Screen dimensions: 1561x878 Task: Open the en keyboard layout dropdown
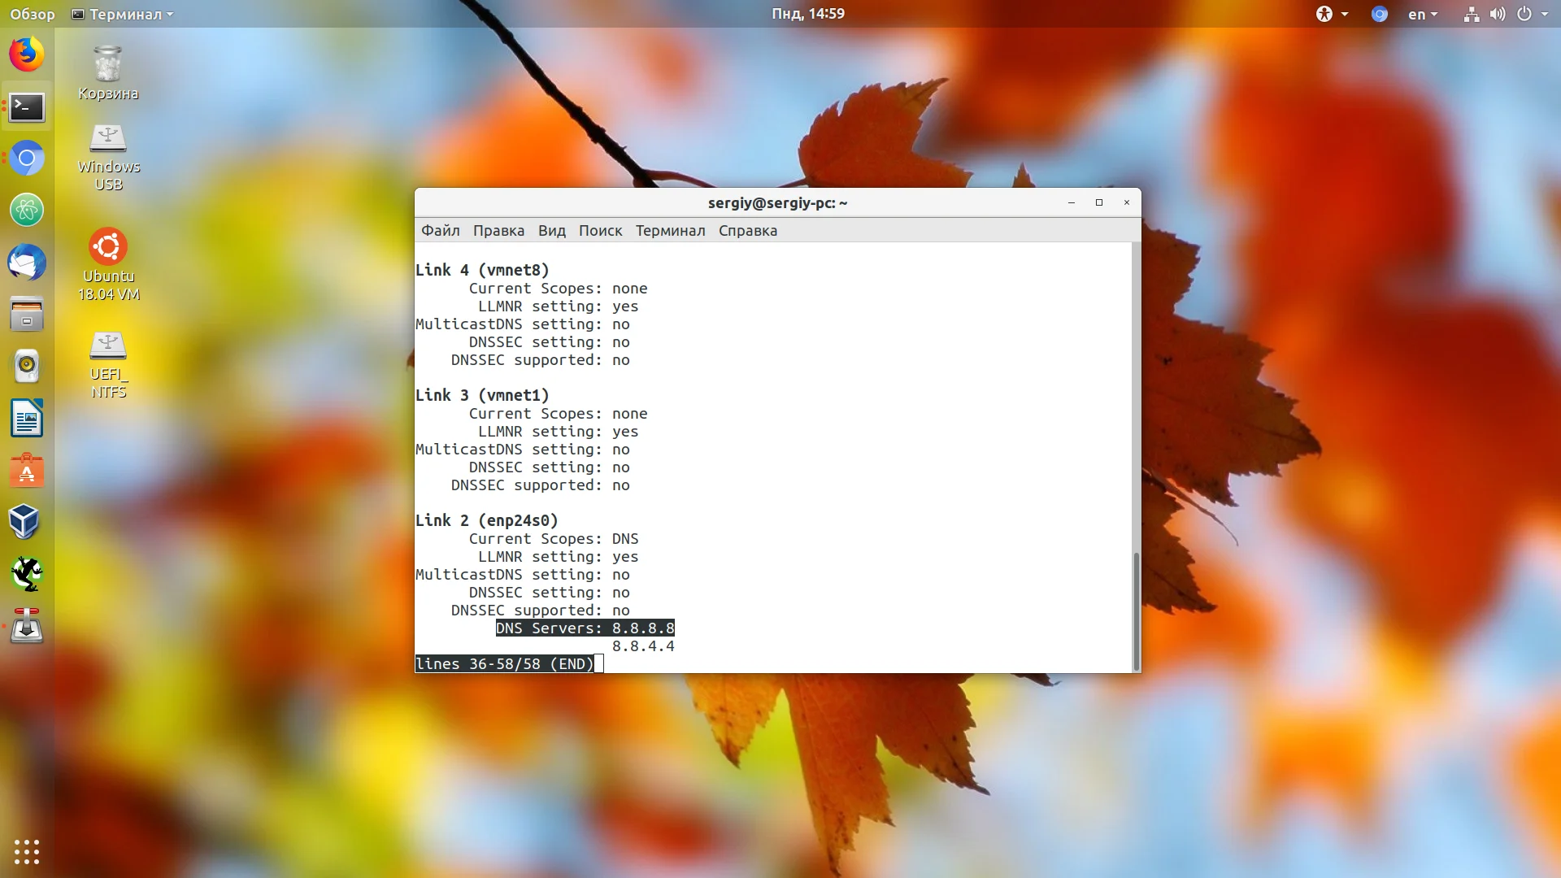click(1422, 14)
